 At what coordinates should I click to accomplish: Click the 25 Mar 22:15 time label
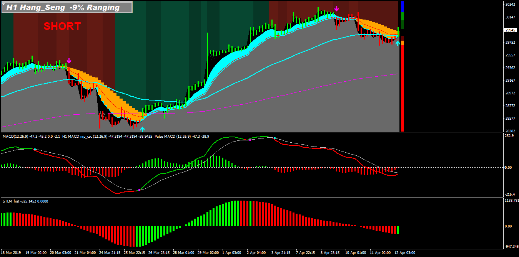(x=134, y=253)
